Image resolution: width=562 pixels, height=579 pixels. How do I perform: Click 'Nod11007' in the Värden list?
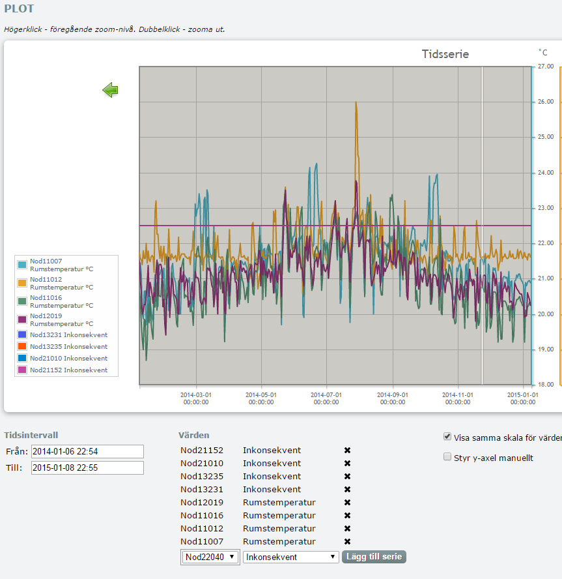tap(202, 541)
